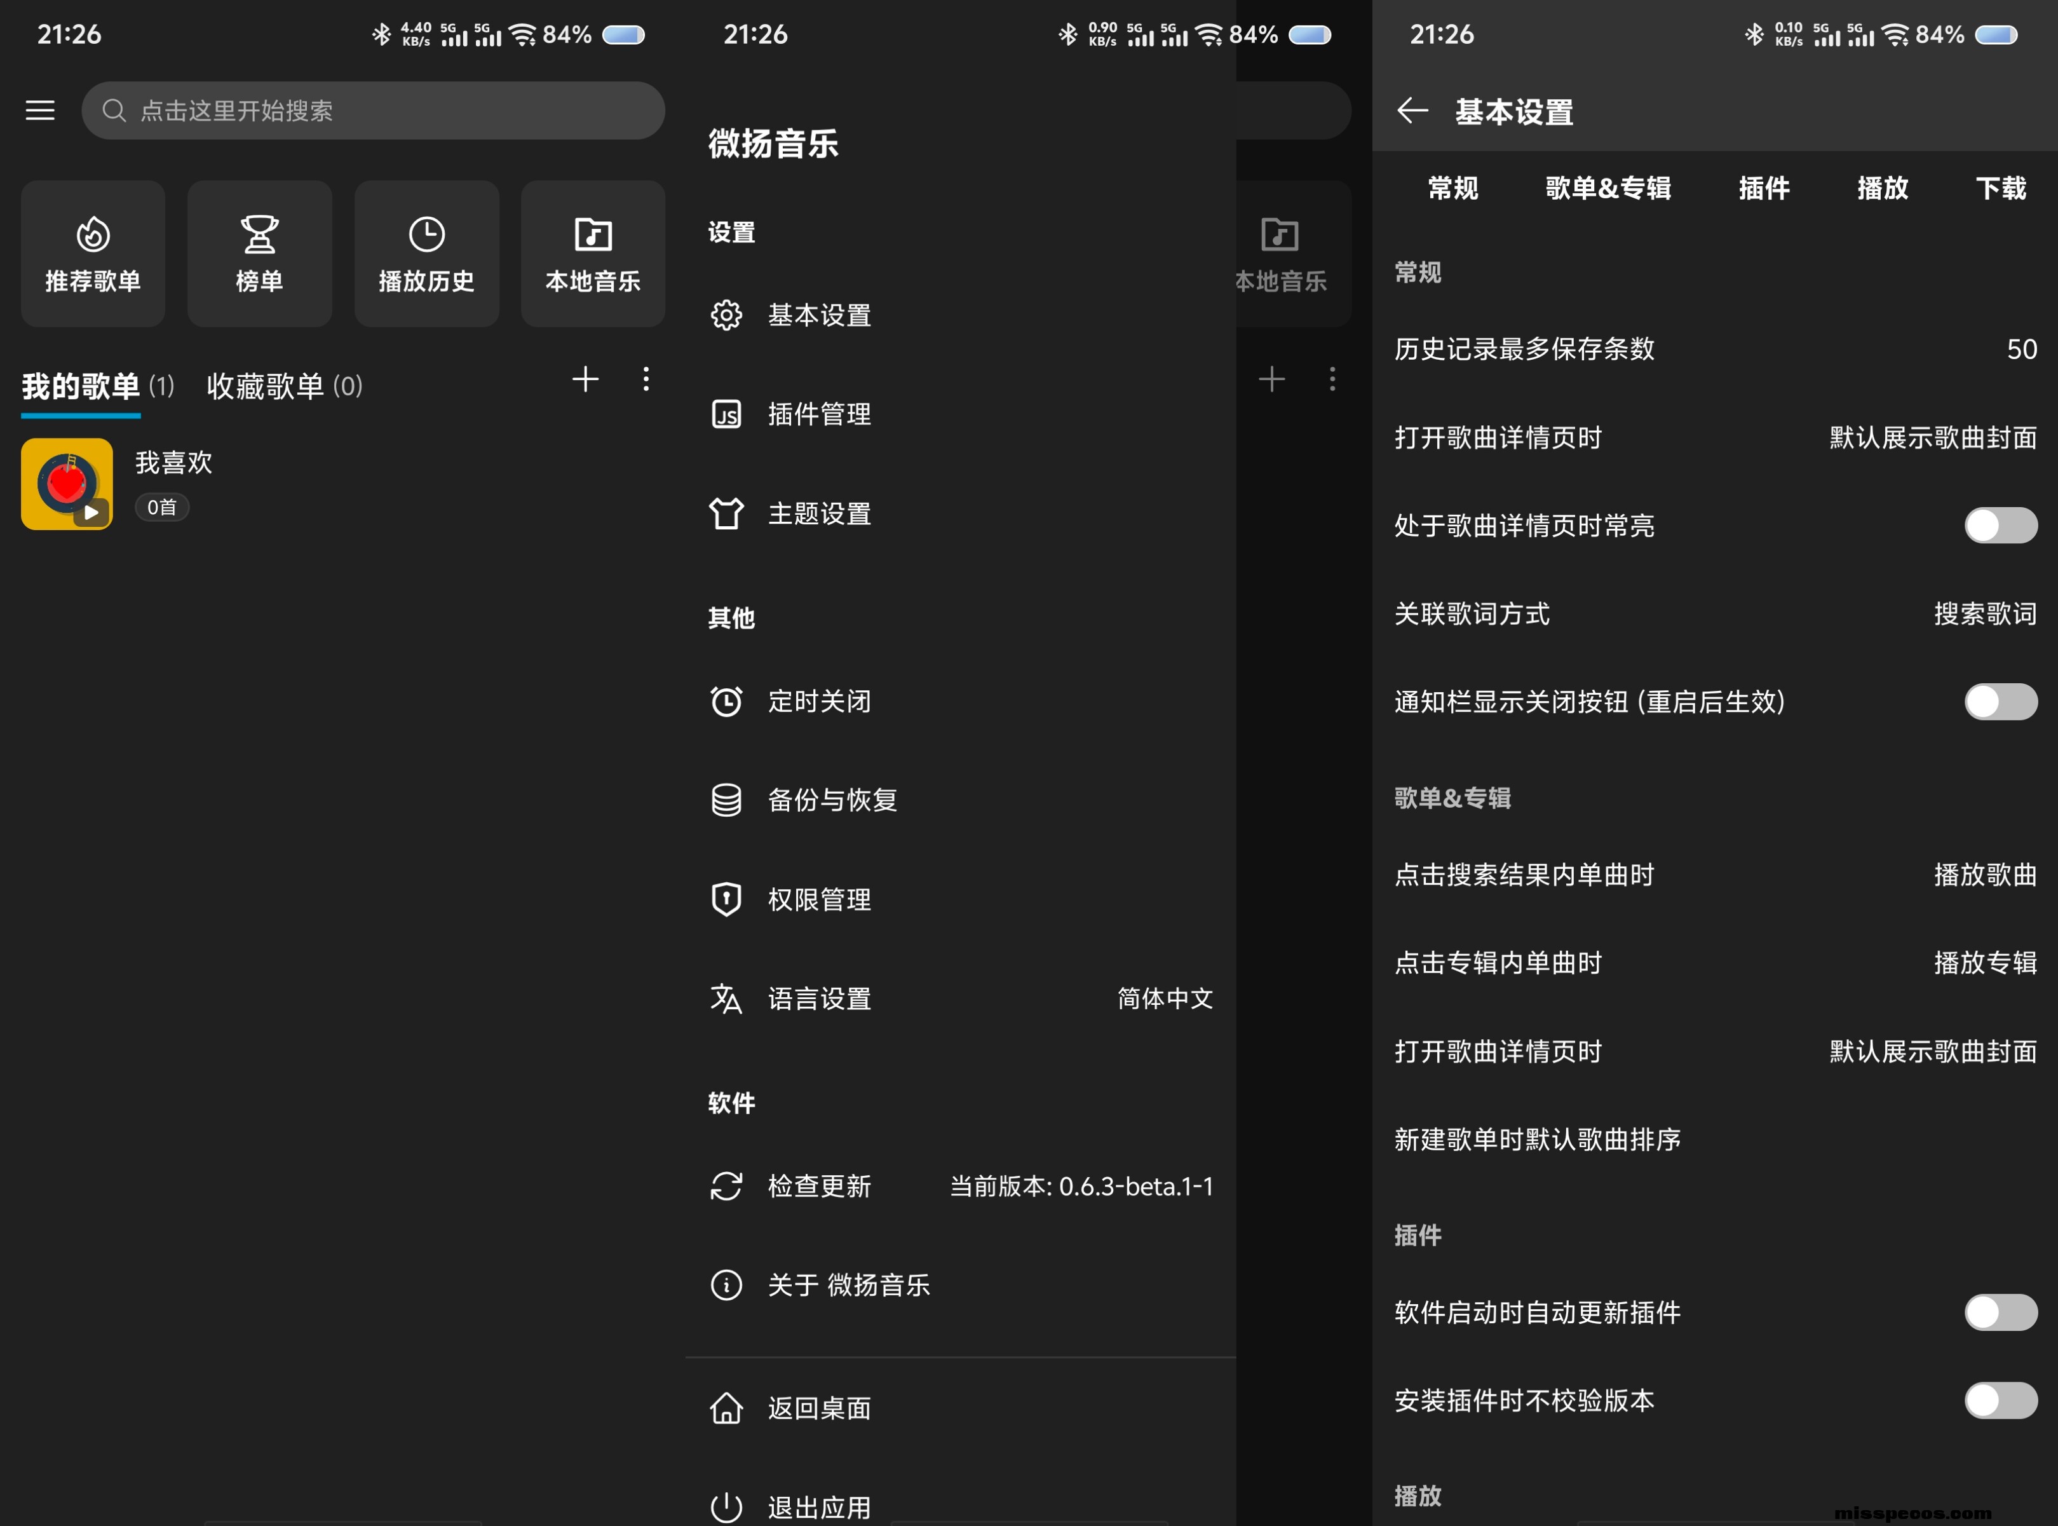Open Plugin Management (插件管理) entry
Image resolution: width=2058 pixels, height=1526 pixels.
819,414
